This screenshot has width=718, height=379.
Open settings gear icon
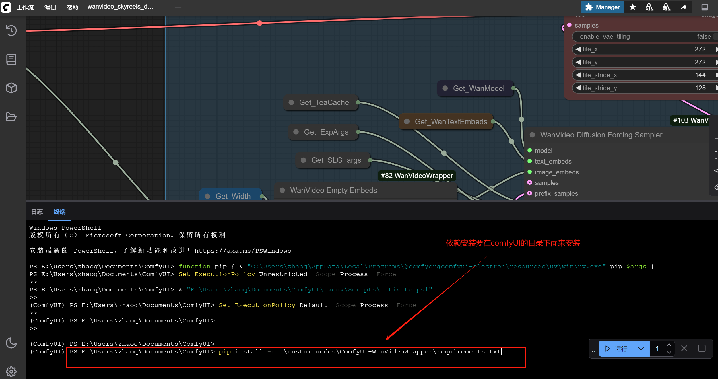(11, 372)
